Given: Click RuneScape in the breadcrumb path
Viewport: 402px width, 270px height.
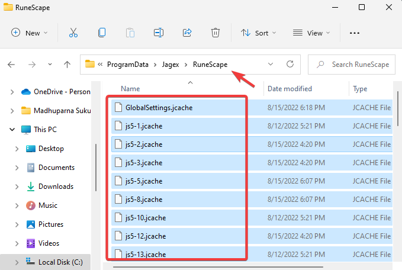Looking at the screenshot, I should (x=210, y=65).
